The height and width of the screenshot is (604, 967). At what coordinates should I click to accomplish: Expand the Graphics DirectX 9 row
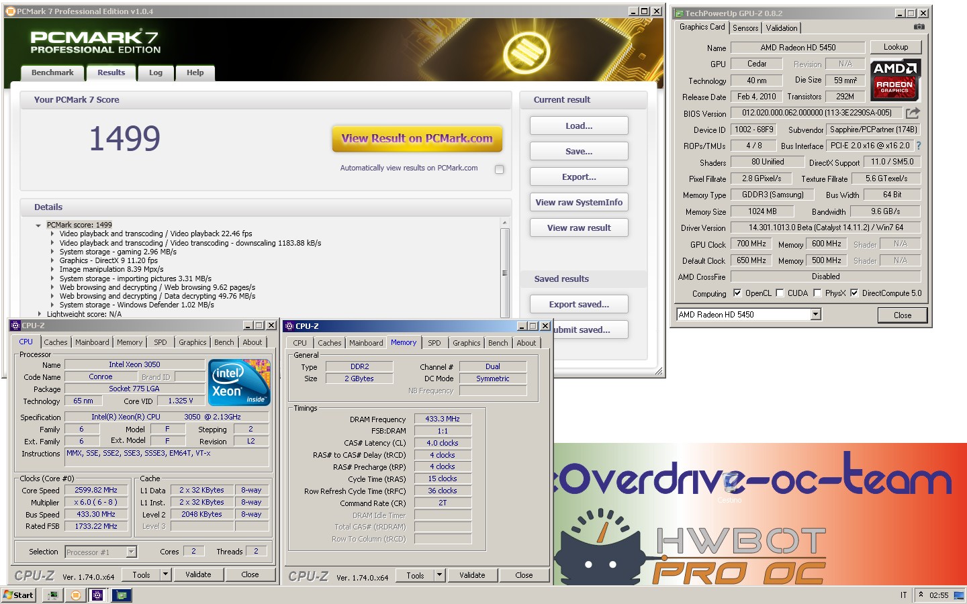[52, 260]
